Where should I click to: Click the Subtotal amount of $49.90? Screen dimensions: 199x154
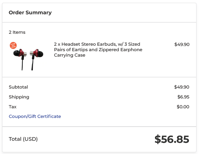coord(182,87)
